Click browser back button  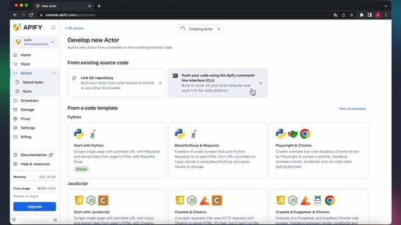(x=15, y=15)
